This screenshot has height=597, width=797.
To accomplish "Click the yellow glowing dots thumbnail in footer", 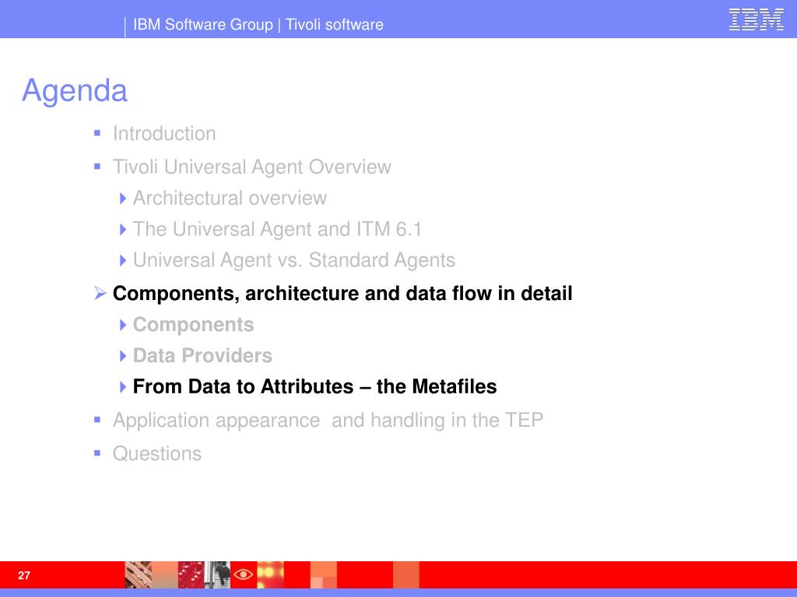I will tap(270, 574).
